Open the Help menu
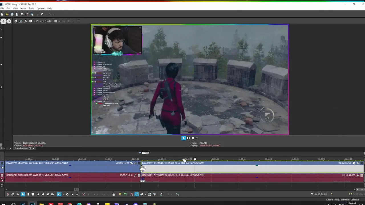The image size is (365, 205). pyautogui.click(x=50, y=9)
